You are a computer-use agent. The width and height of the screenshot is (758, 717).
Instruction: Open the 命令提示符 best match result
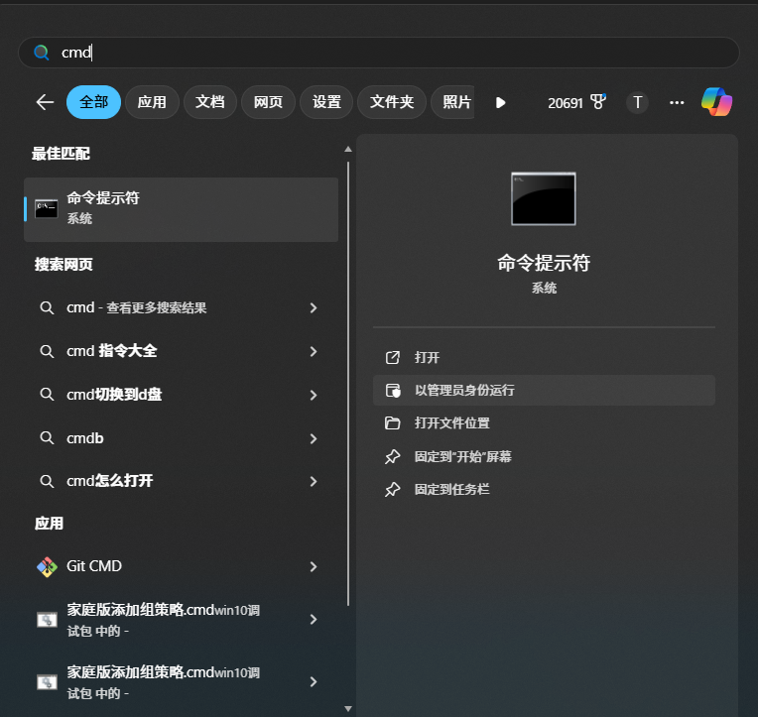pos(181,209)
